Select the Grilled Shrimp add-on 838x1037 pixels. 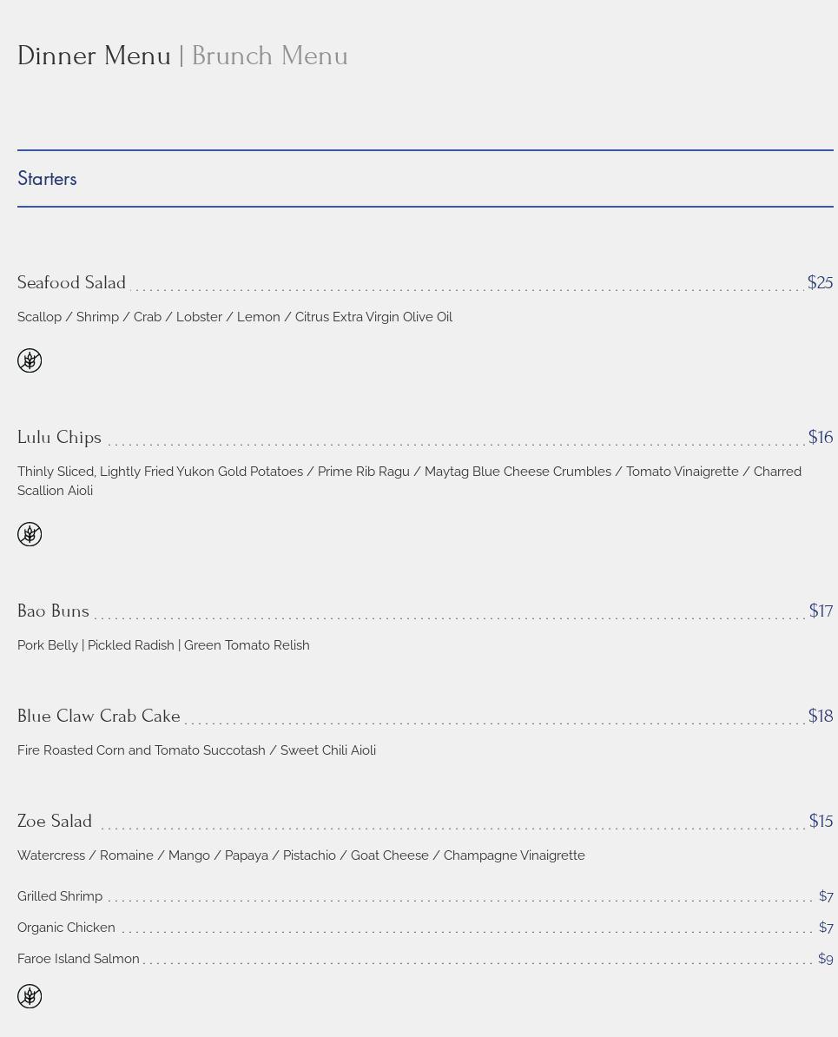point(60,896)
